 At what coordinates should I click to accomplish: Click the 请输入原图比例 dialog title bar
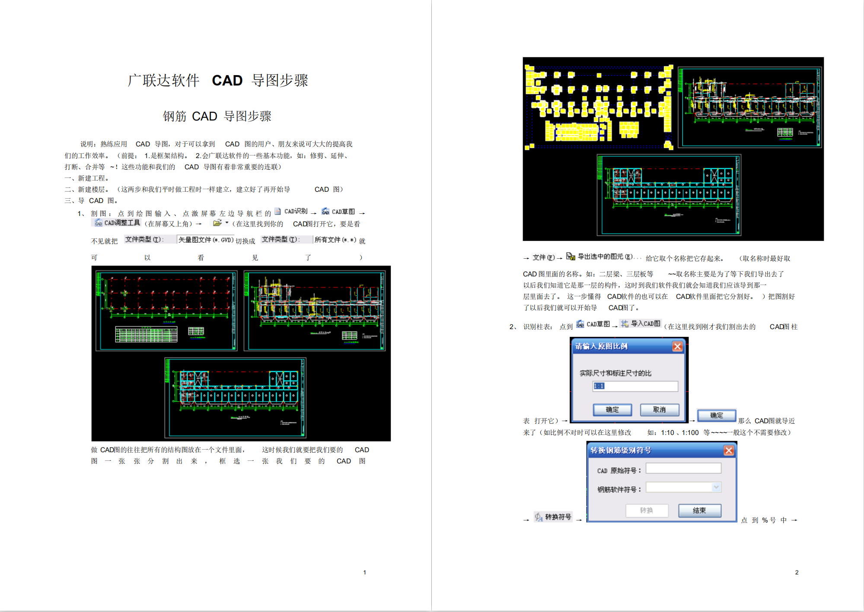pyautogui.click(x=629, y=346)
